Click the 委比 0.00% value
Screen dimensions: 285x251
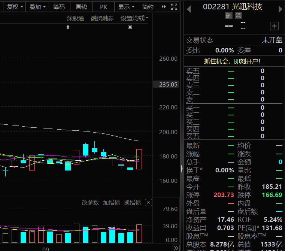[224, 50]
